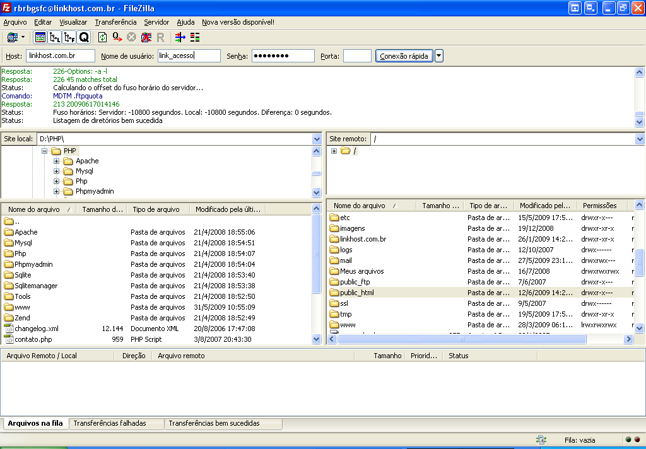Screen dimensions: 646x449
Task: Click the Conexão rápida button
Action: point(404,55)
